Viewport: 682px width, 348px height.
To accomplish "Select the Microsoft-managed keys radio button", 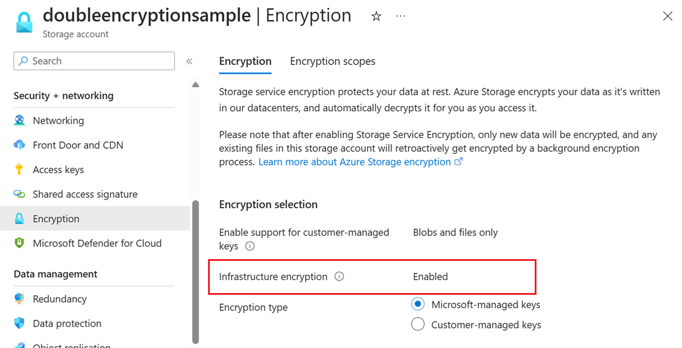I will point(417,304).
